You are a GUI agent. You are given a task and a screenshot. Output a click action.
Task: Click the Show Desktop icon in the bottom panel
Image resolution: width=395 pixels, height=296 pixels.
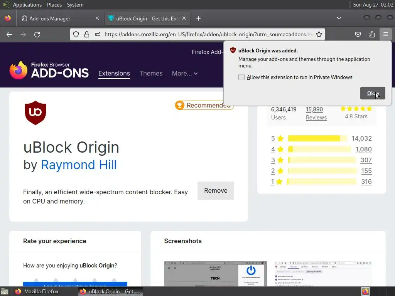5,291
